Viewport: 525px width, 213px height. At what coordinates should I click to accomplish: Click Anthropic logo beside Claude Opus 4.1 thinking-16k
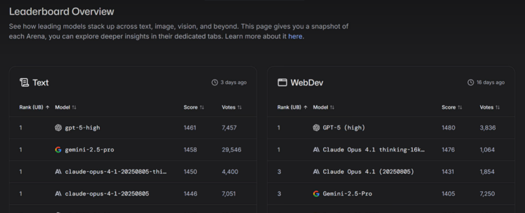[x=316, y=150]
